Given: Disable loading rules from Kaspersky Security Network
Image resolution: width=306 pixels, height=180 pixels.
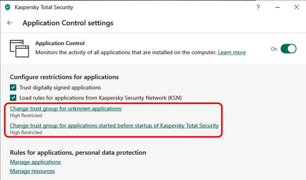Looking at the screenshot, I should pyautogui.click(x=13, y=97).
